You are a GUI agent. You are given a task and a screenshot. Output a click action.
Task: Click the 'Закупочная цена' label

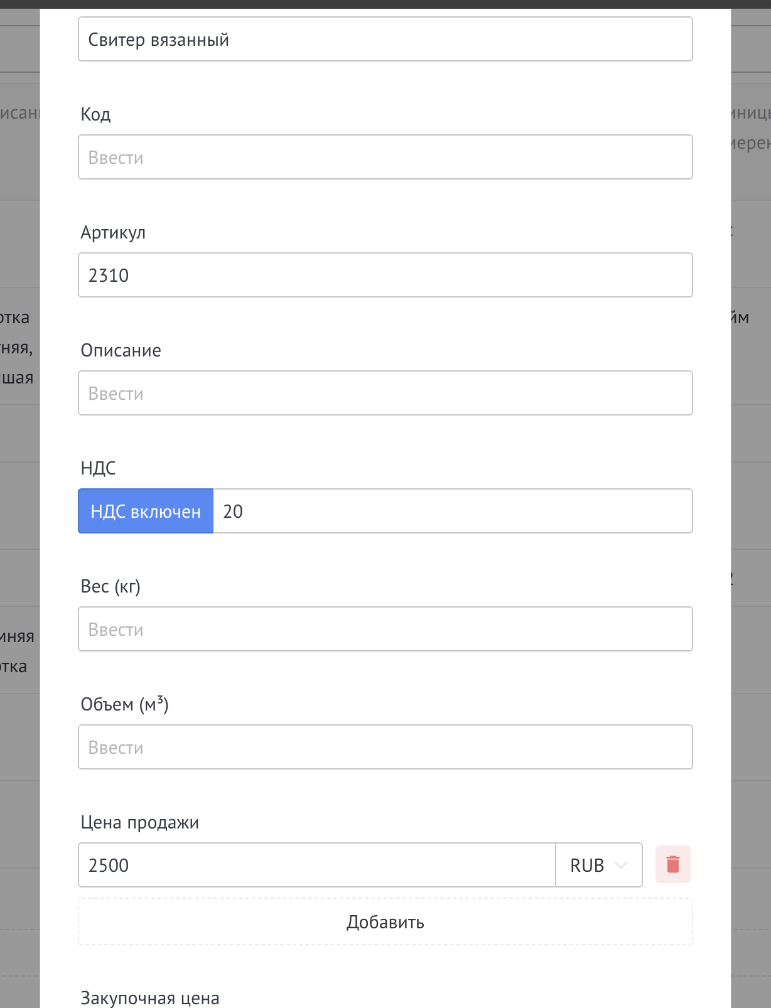[x=150, y=998]
